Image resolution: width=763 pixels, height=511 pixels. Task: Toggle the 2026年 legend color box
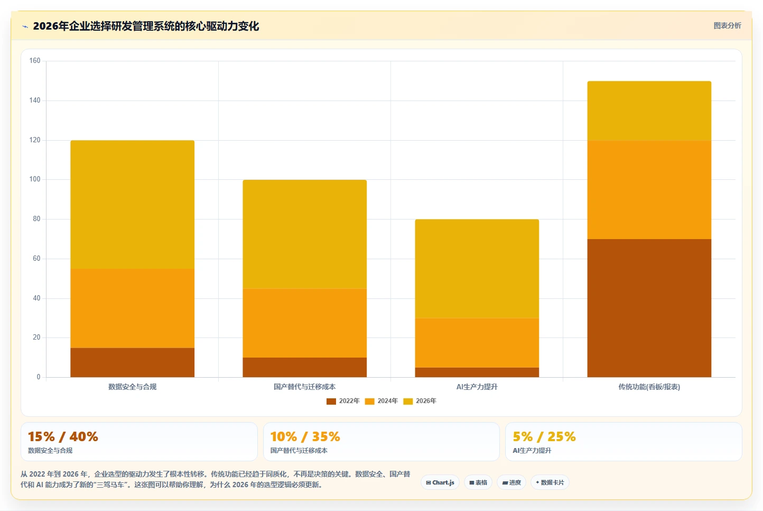[408, 401]
